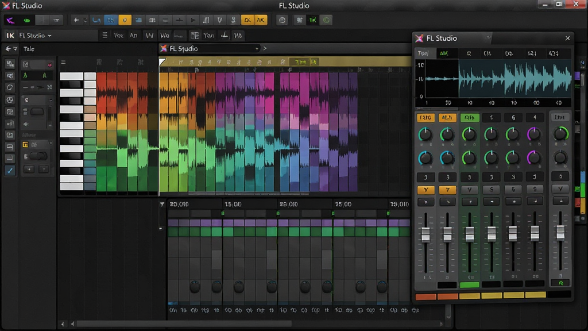Click the green 1K icon in top toolbar
The height and width of the screenshot is (331, 588).
[x=312, y=20]
